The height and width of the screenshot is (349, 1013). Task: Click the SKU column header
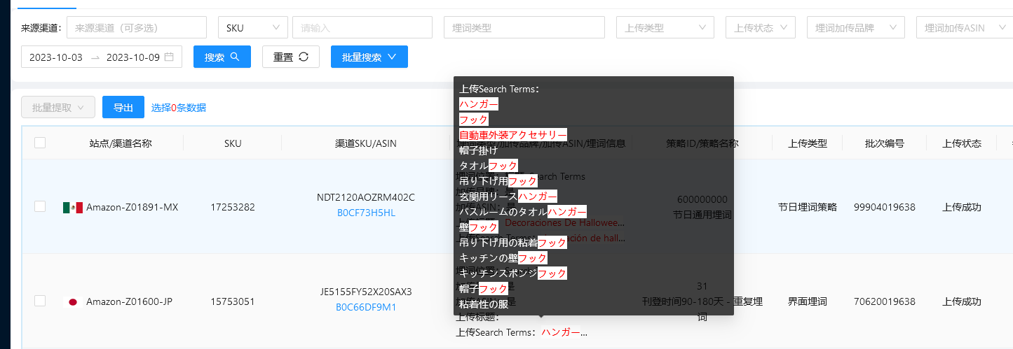click(233, 143)
